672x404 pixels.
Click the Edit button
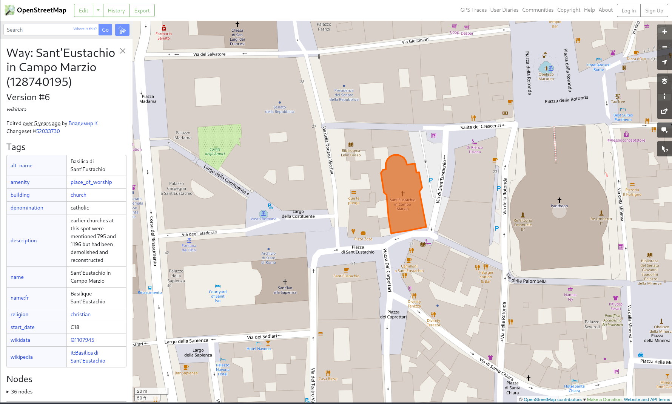coord(83,11)
